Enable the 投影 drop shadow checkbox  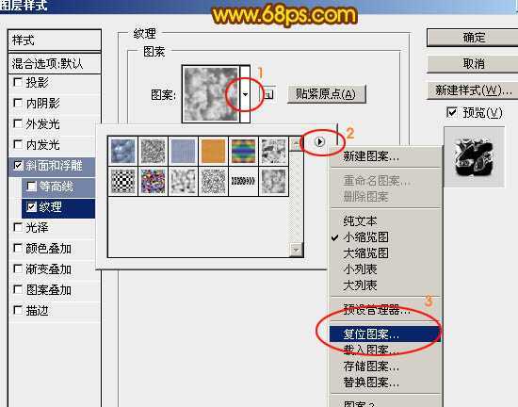(18, 82)
